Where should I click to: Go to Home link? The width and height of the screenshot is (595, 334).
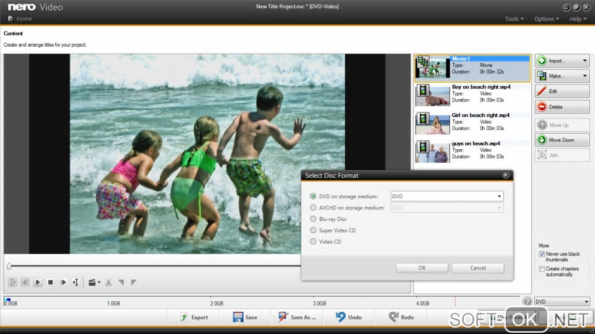24,18
